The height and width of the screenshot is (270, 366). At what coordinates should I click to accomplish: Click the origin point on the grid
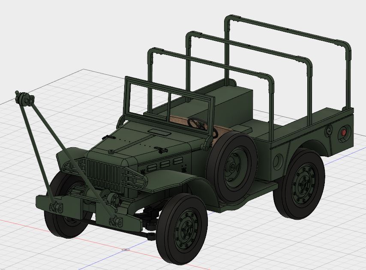(x=125, y=250)
